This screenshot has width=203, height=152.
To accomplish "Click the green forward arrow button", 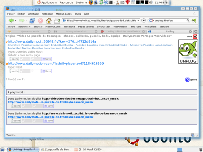I will click(22, 21).
